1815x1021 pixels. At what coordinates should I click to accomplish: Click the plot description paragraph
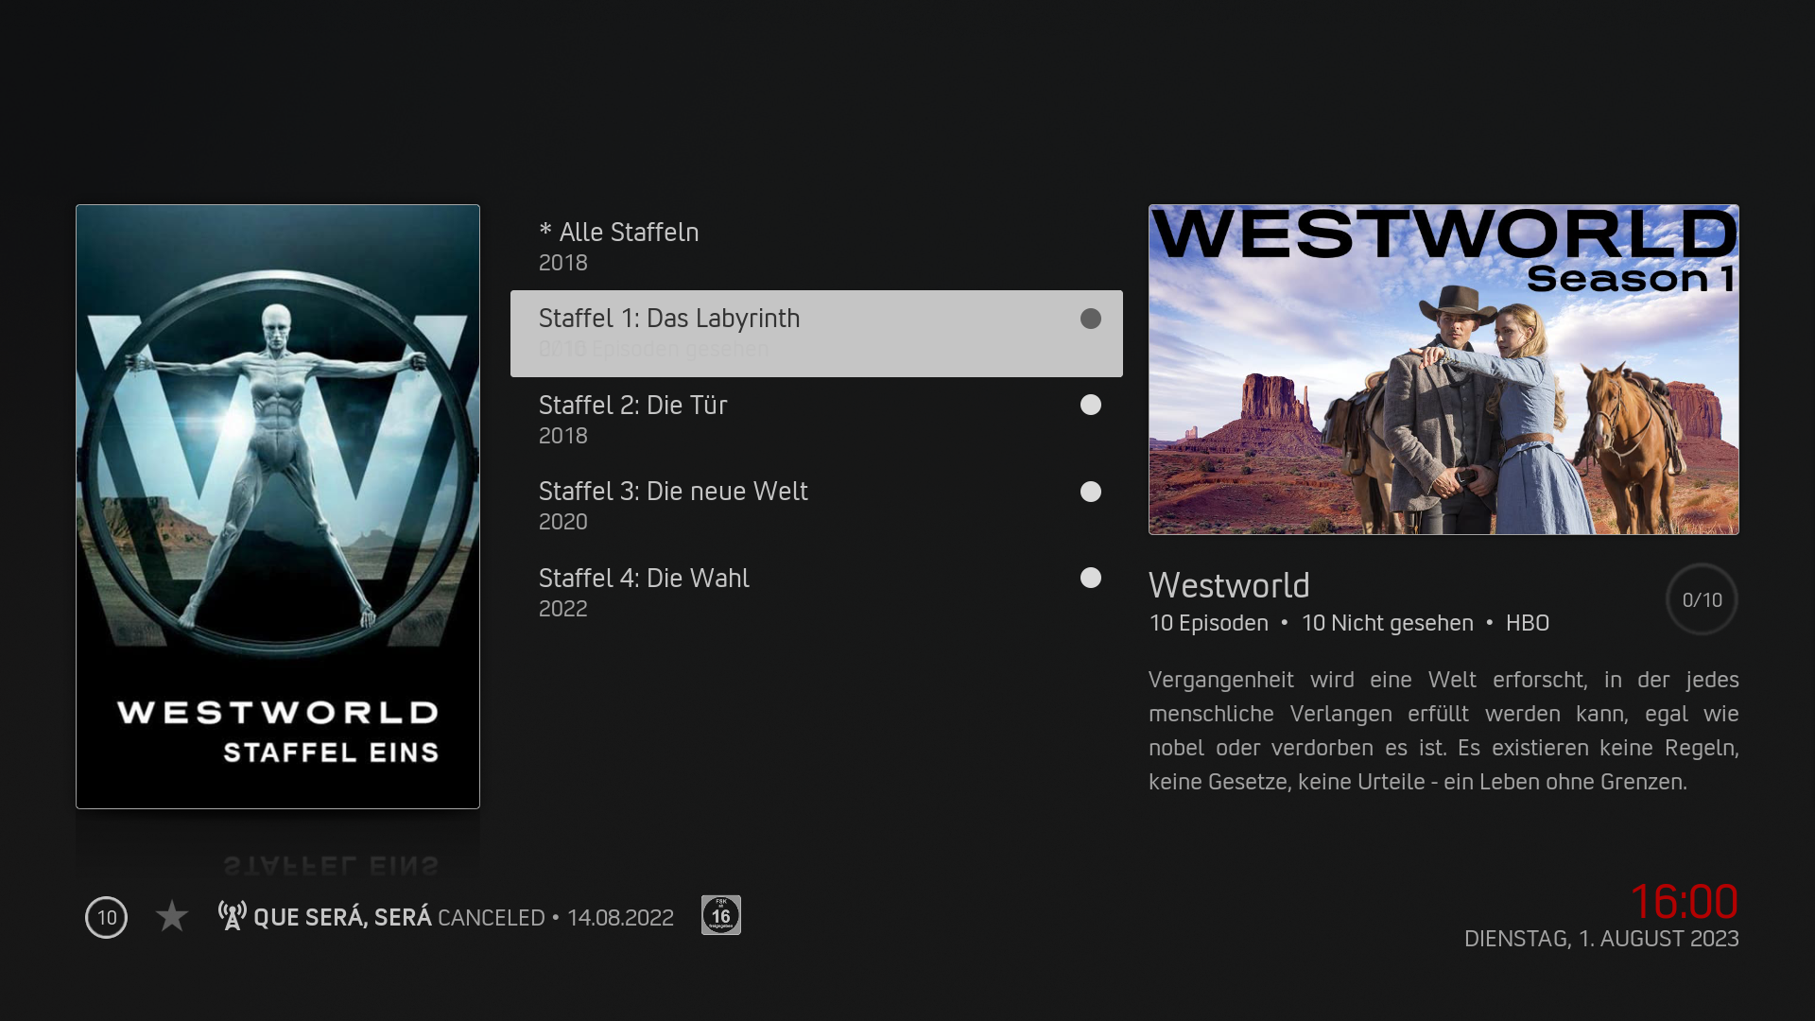pyautogui.click(x=1443, y=731)
